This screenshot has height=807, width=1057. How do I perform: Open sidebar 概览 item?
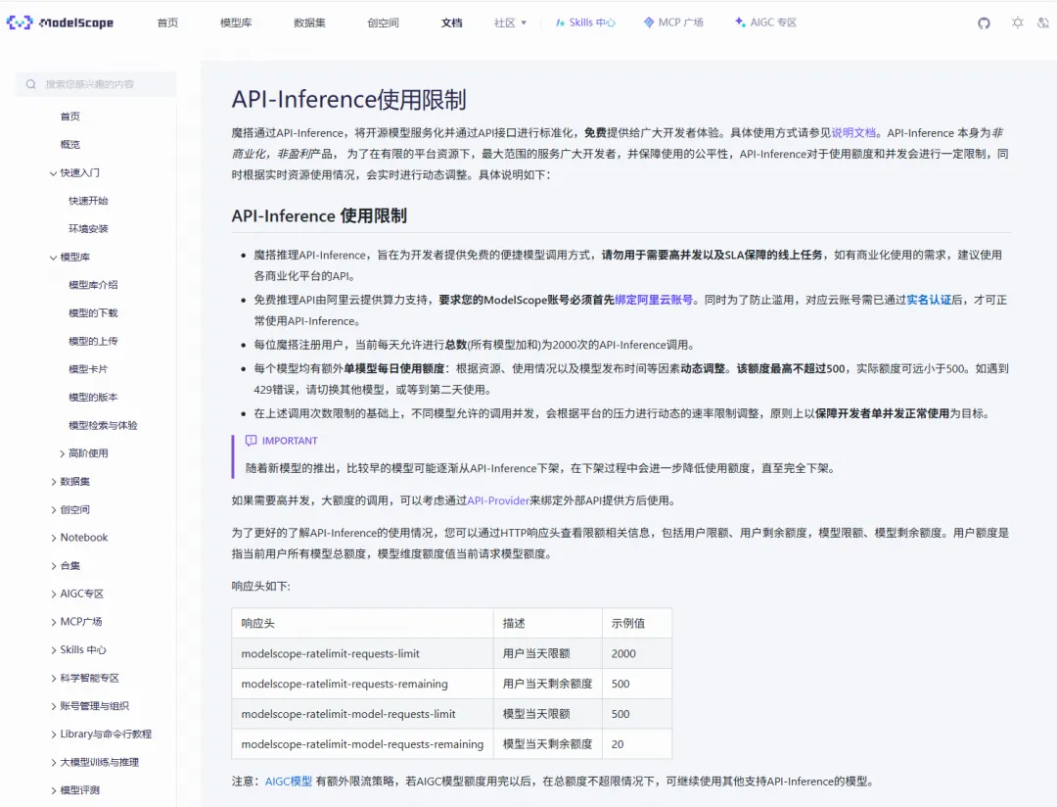[x=70, y=144]
